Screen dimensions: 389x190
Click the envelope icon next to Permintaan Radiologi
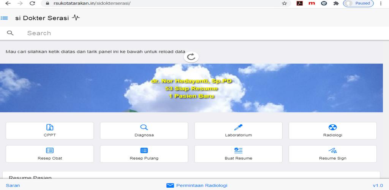click(170, 185)
